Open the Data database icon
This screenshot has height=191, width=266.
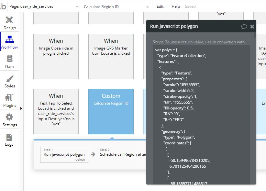pos(9,61)
